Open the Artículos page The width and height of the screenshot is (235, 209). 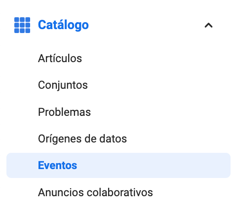60,58
